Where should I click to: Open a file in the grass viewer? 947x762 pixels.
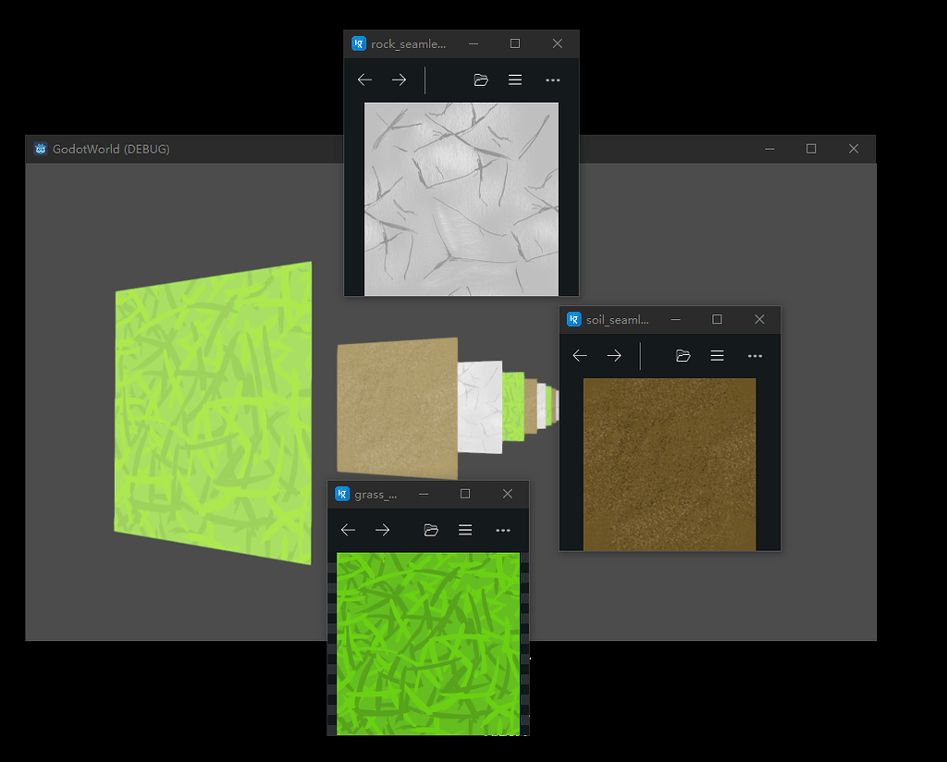pyautogui.click(x=432, y=530)
